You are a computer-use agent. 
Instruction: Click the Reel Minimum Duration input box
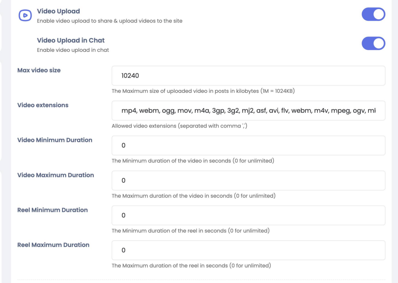tap(248, 216)
